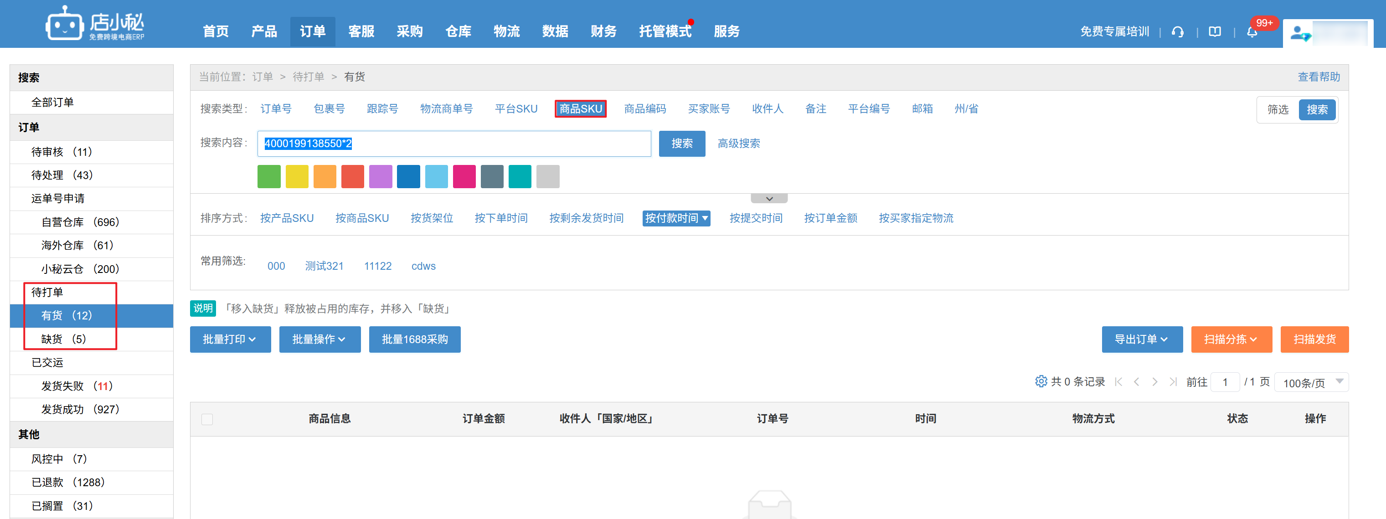
Task: Open the 高级搜索 link
Action: point(738,144)
